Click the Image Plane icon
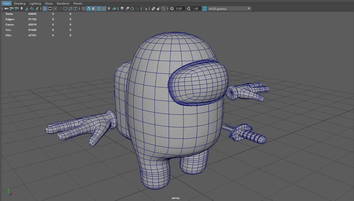Screen dimensions: 354x201 click(27, 9)
